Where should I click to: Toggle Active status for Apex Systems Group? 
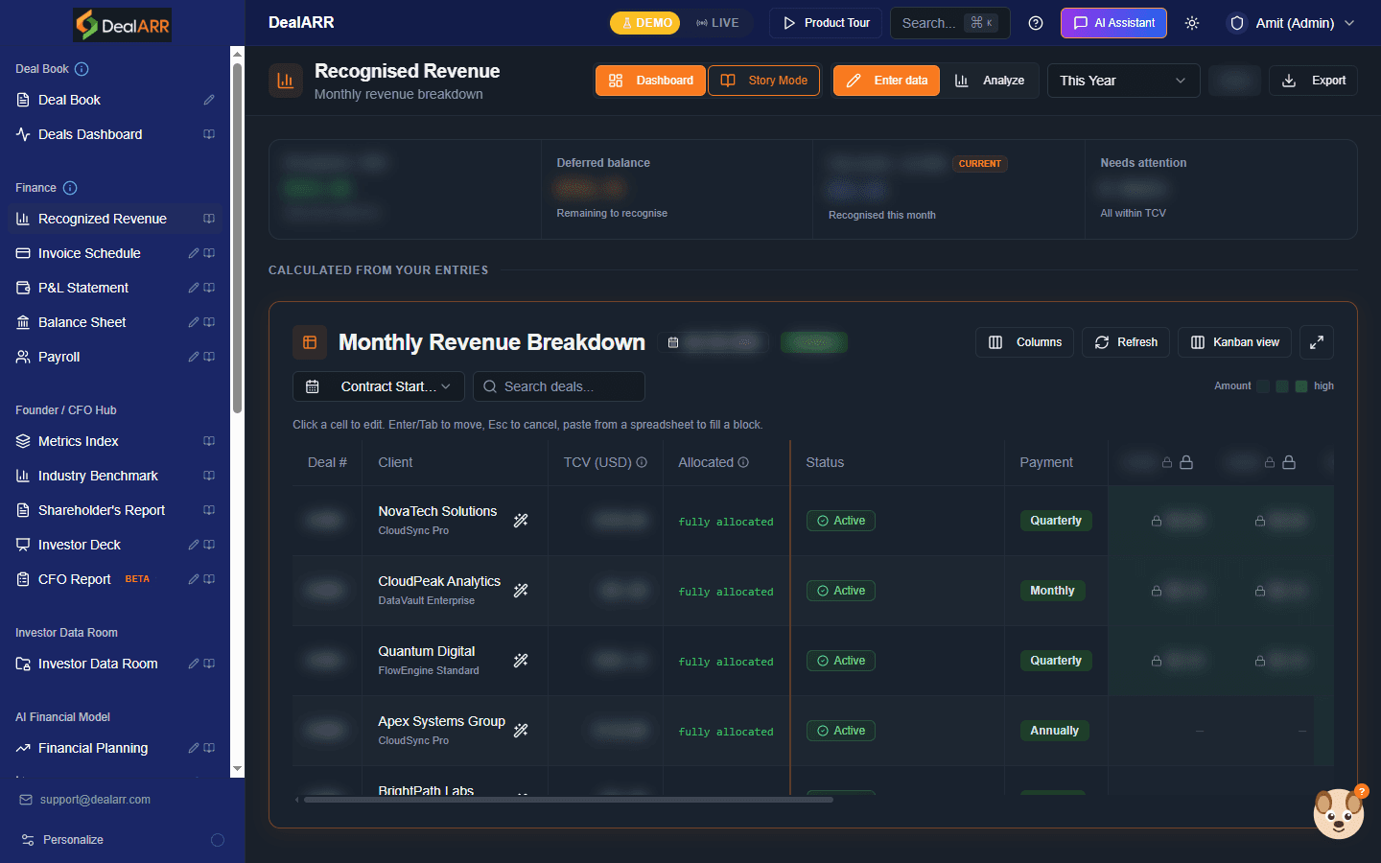tap(840, 731)
